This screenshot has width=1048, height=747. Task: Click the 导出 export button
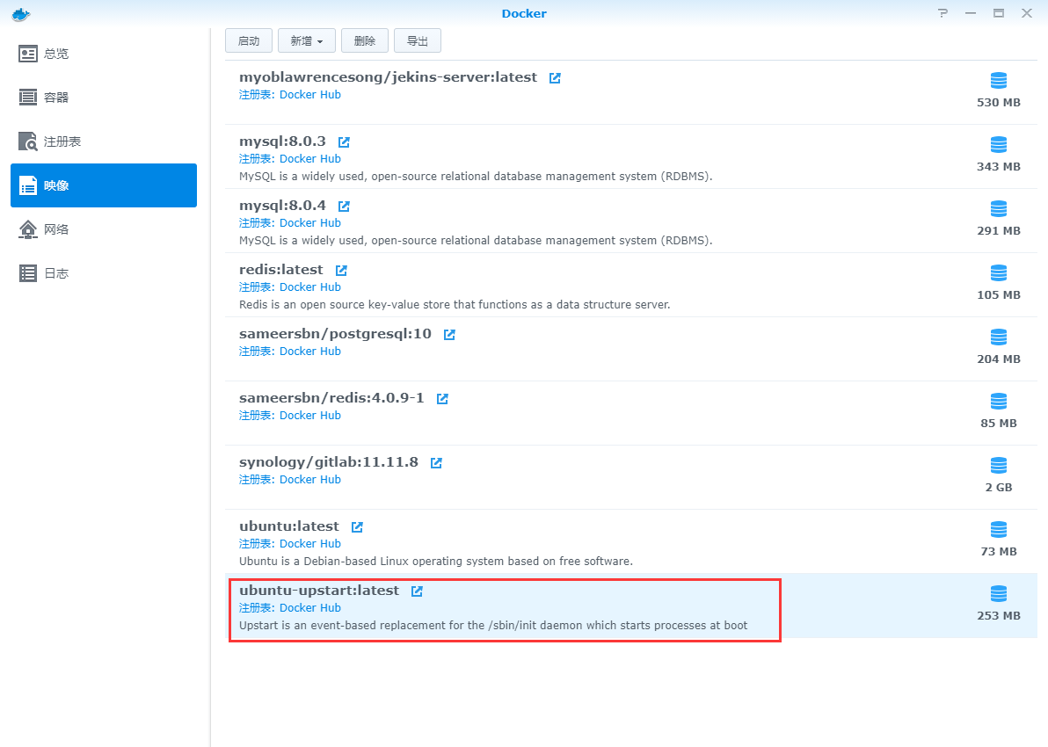click(418, 41)
